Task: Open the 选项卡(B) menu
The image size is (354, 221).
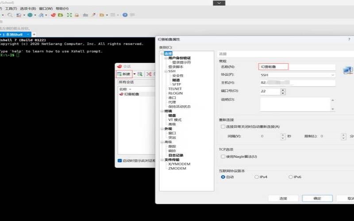Action: point(28,8)
